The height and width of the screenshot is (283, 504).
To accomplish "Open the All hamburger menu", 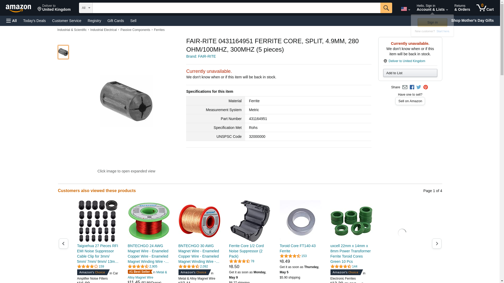I will point(12,21).
